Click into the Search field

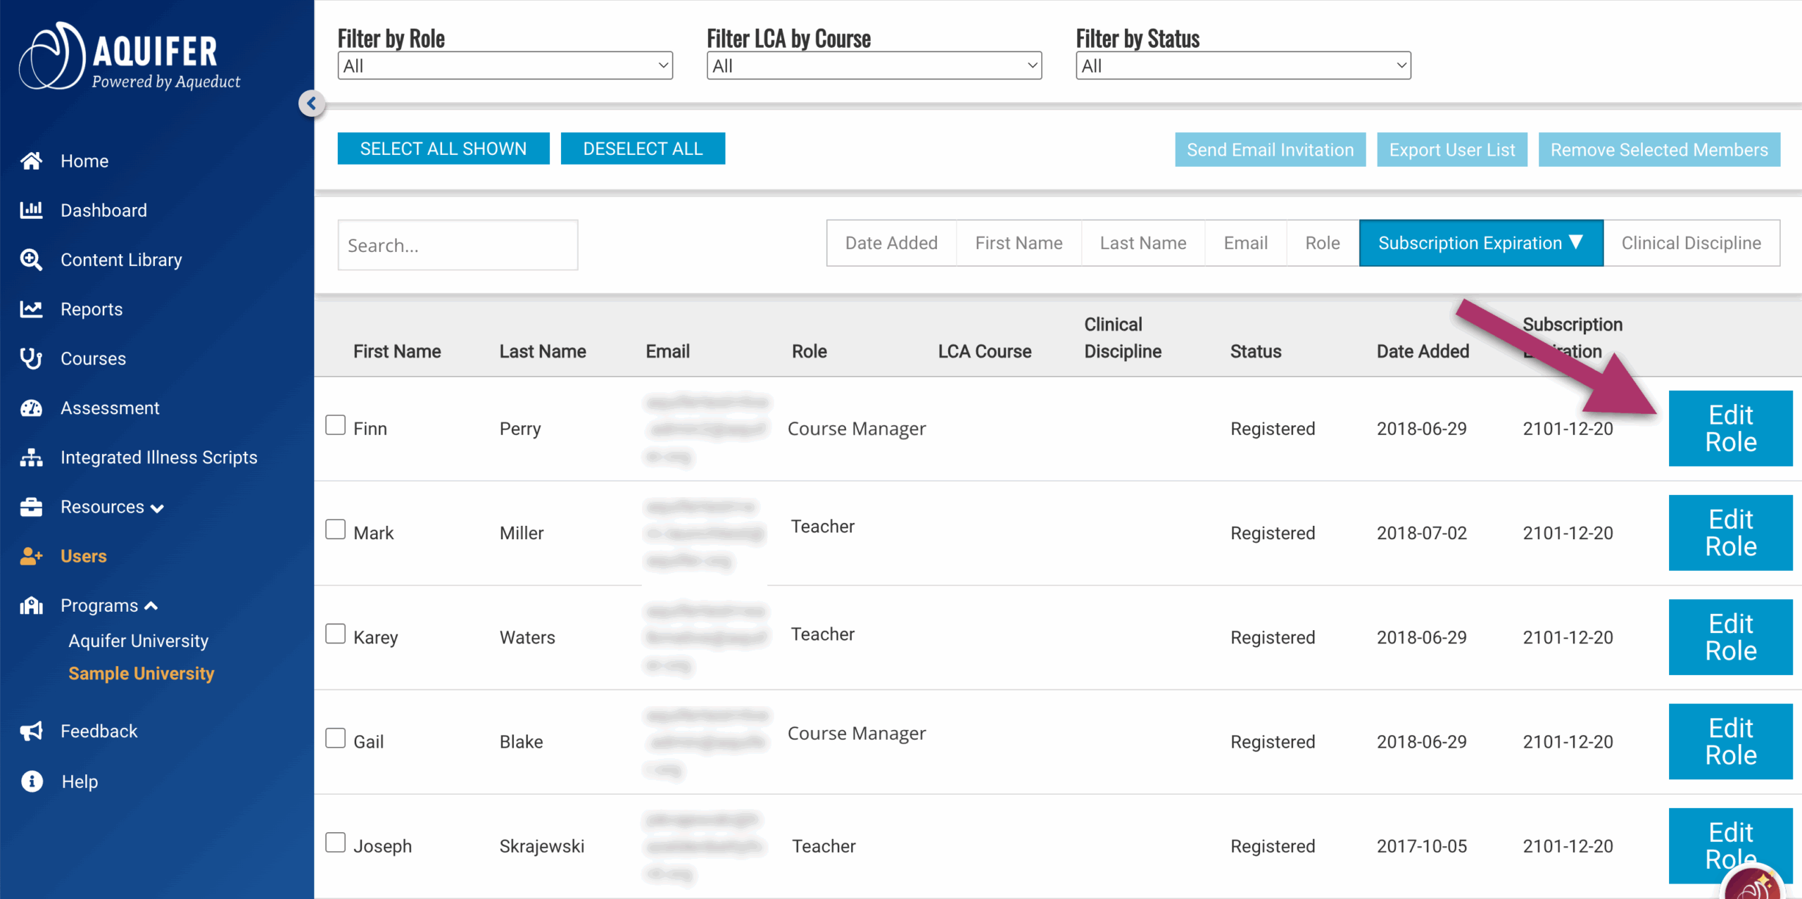click(x=458, y=245)
